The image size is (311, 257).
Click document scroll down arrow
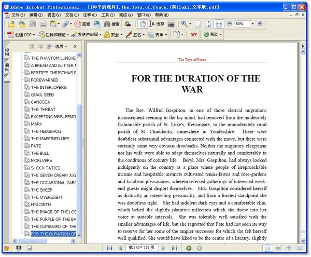[x=303, y=241]
